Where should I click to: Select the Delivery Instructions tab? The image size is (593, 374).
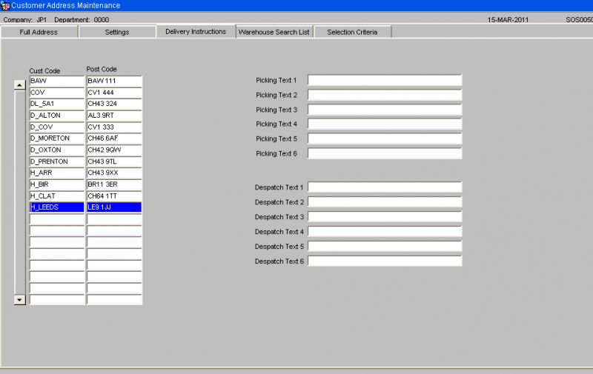point(196,32)
